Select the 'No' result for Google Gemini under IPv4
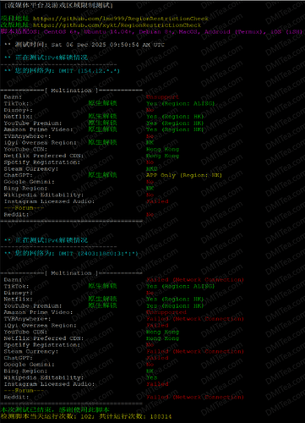The width and height of the screenshot is (305, 423). pos(150,182)
